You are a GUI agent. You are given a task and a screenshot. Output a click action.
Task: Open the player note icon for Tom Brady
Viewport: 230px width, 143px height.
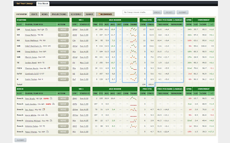[x=51, y=98]
